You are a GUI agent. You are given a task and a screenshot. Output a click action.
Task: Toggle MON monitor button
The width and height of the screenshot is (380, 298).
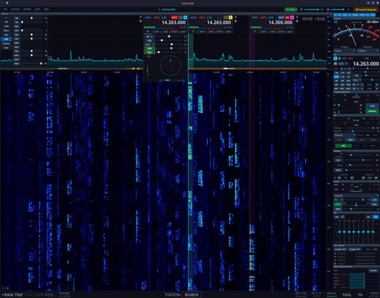point(338,209)
